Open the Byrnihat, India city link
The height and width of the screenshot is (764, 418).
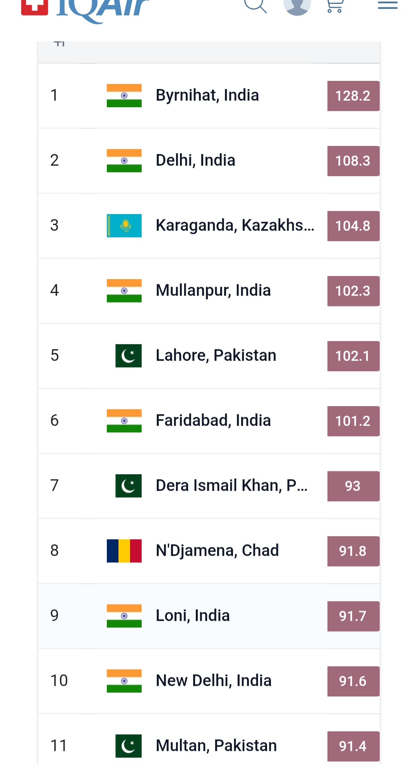[x=207, y=95]
